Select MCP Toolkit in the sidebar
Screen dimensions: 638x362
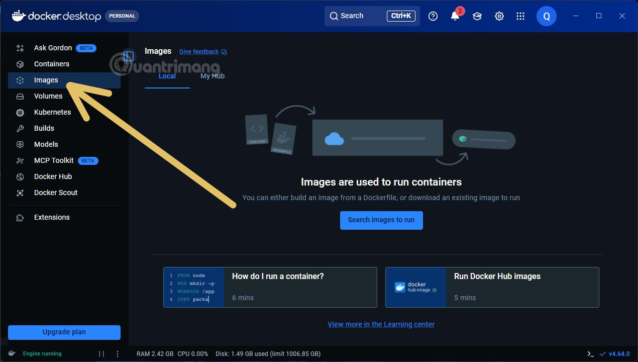(64, 161)
